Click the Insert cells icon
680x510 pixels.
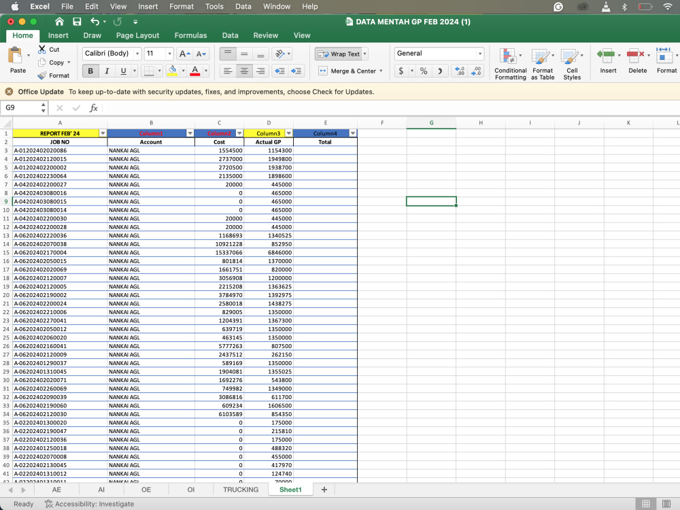(606, 56)
